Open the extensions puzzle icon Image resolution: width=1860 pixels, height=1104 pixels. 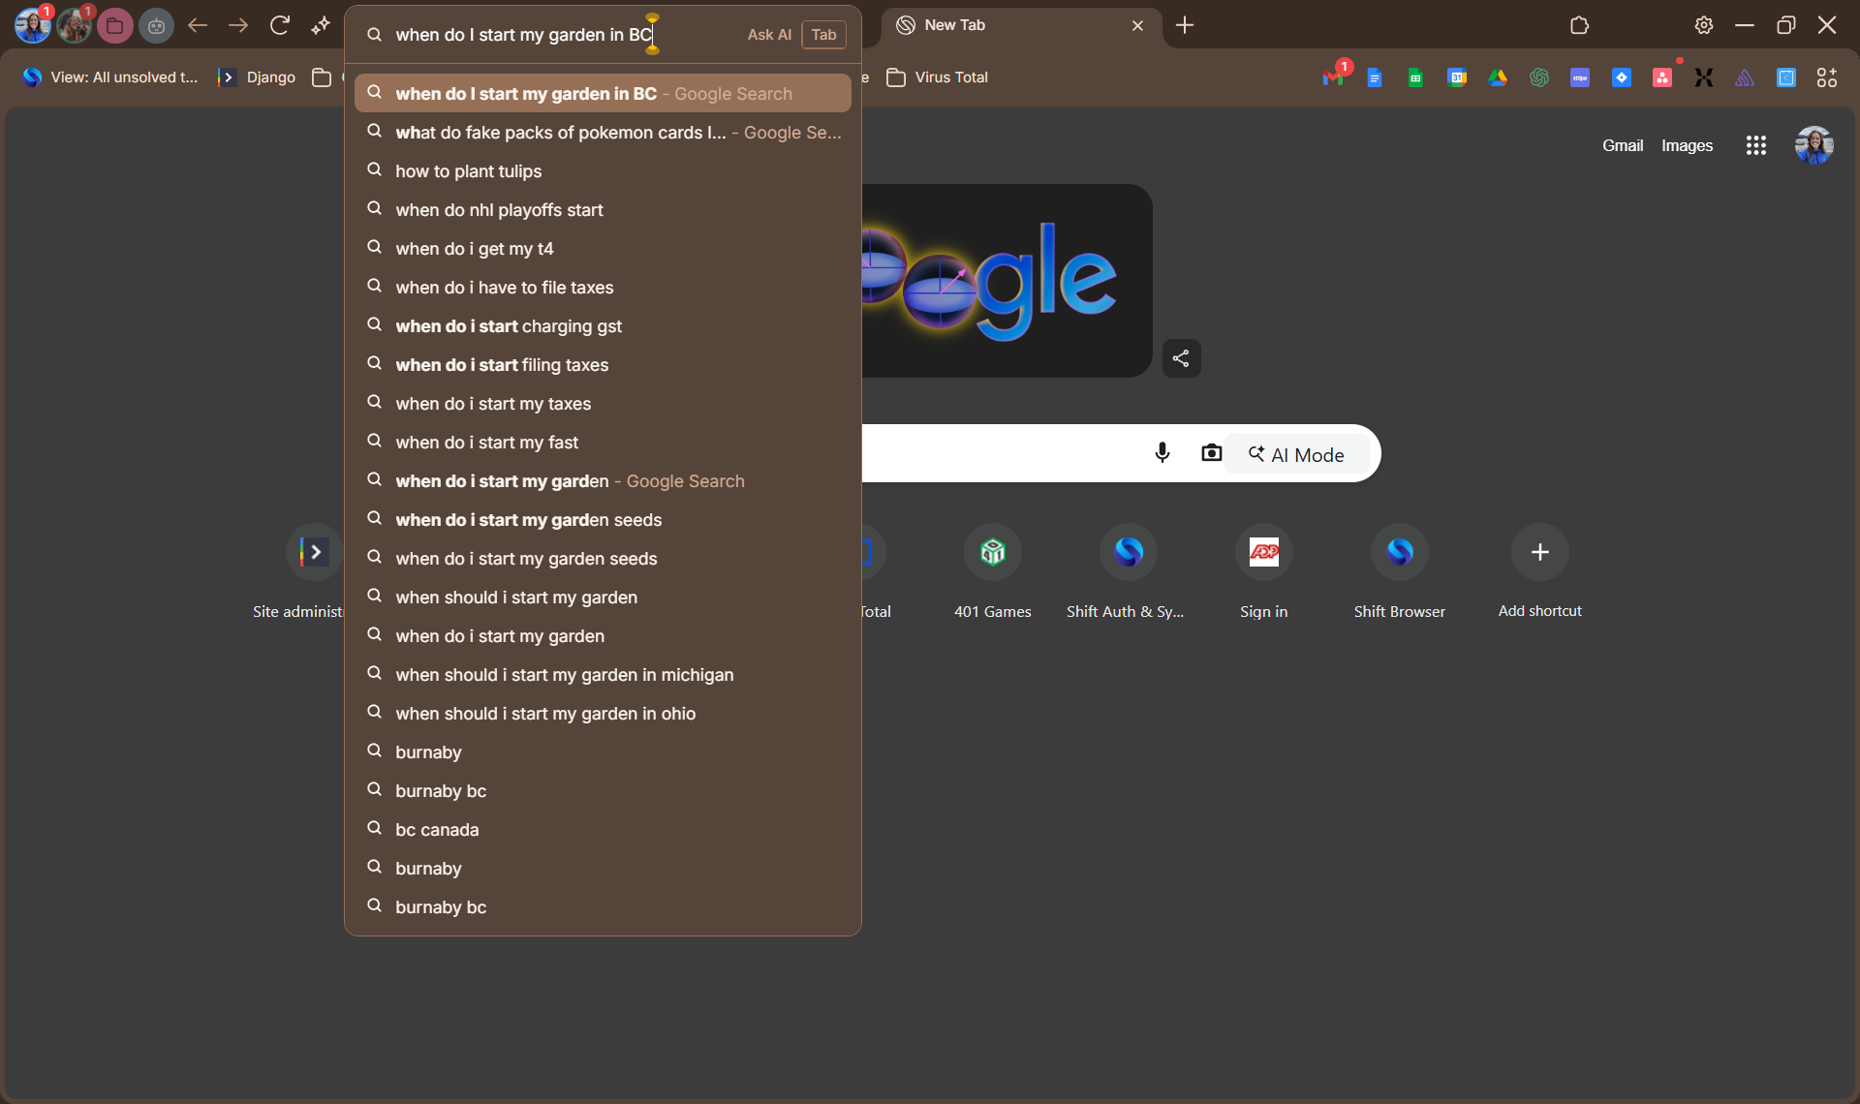pyautogui.click(x=1580, y=25)
